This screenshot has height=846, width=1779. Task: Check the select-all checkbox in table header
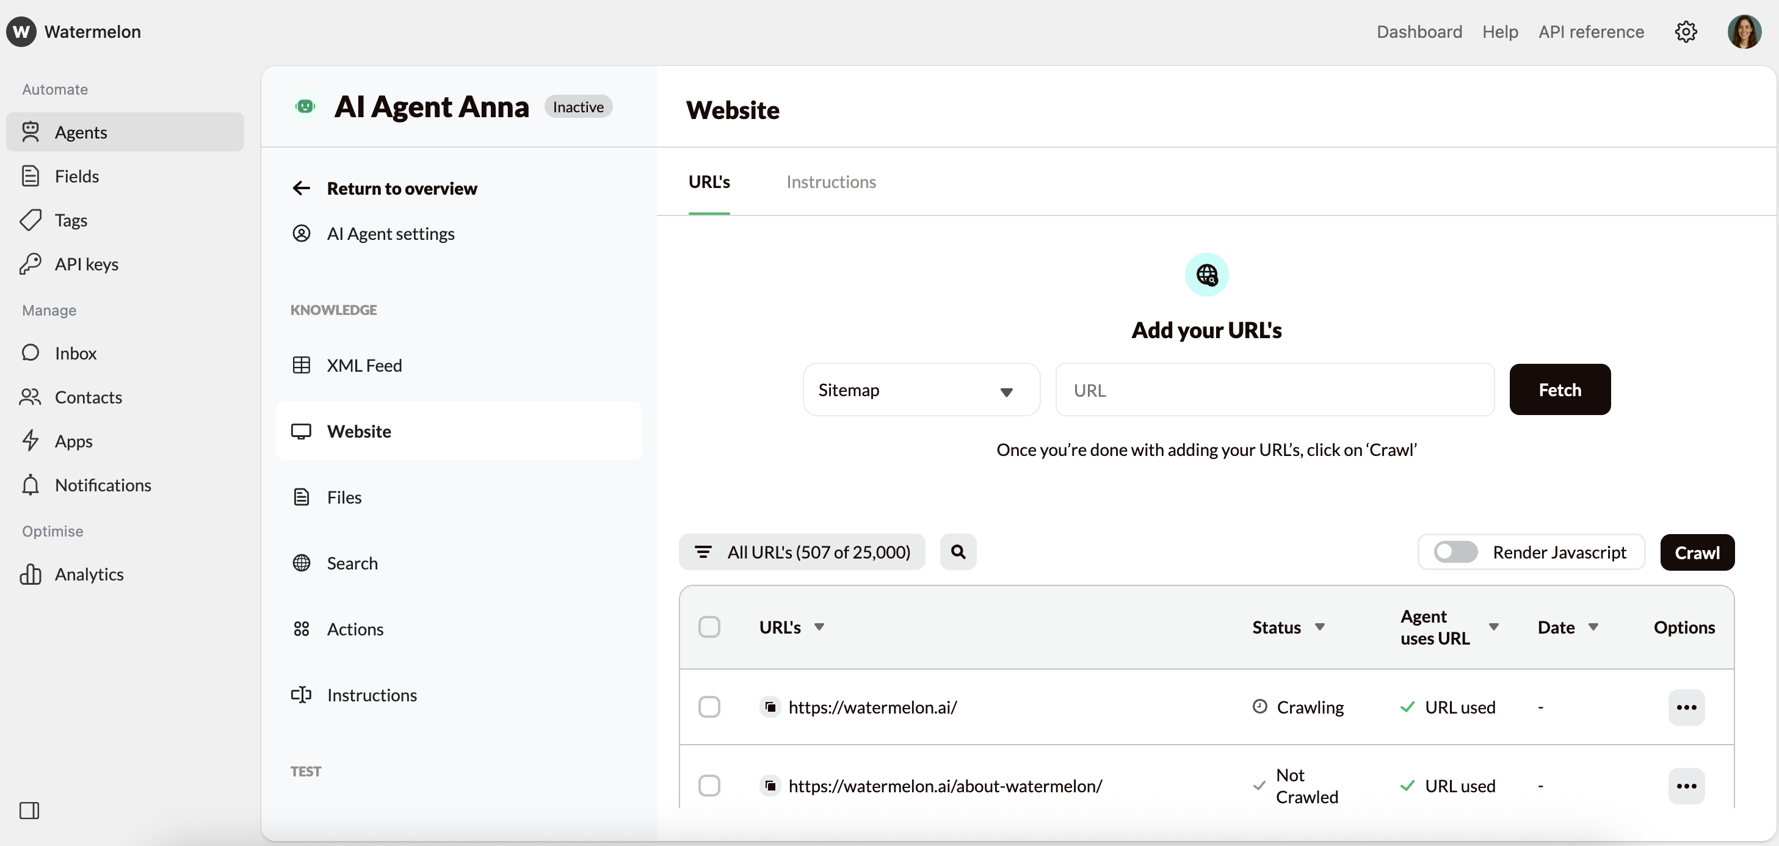(x=709, y=626)
